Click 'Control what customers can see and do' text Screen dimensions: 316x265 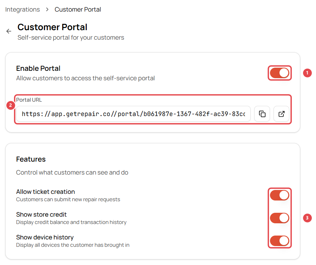72,172
